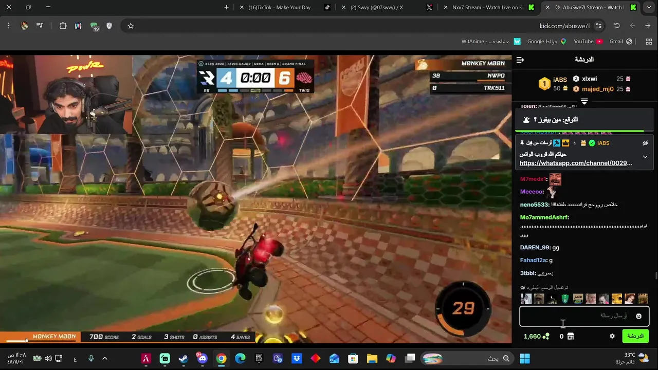This screenshot has width=658, height=370.
Task: Switch to the Nxv7 Stream tab
Action: coord(487,7)
